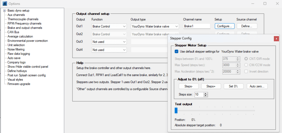Click the Define... button for Out1
Screen dimensions: 282x133
click(247, 26)
